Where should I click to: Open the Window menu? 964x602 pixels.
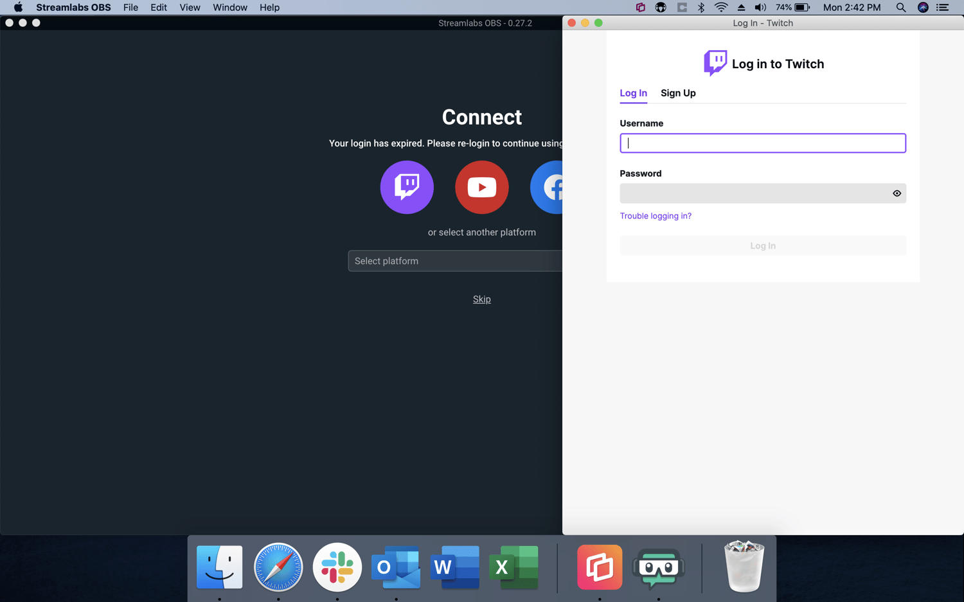[x=229, y=7]
